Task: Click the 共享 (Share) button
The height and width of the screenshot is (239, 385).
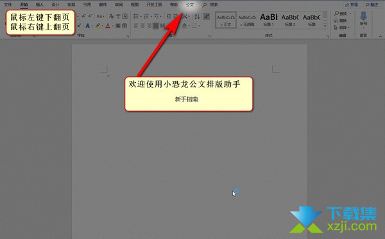Action: coord(352,4)
